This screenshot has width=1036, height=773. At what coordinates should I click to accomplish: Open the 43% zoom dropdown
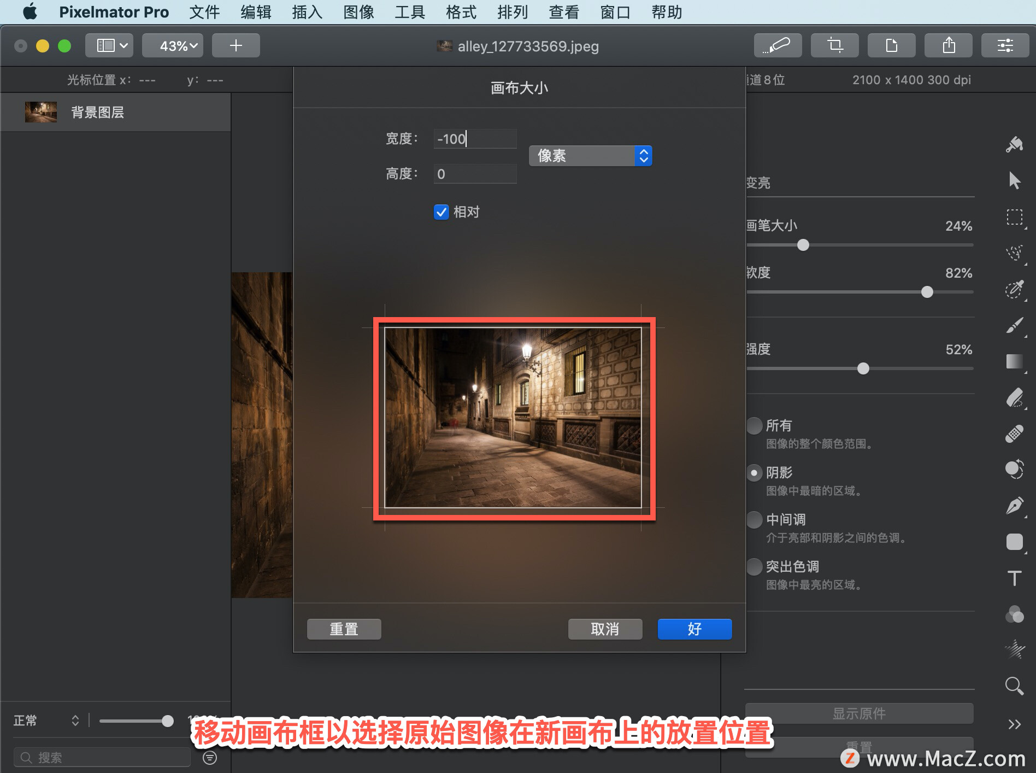click(173, 45)
